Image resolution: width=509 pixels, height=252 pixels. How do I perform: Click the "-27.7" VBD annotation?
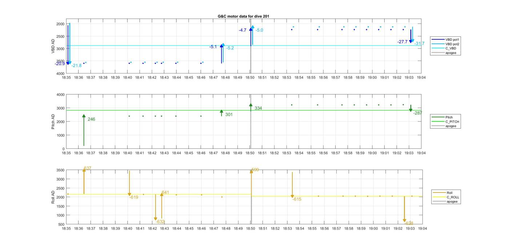click(402, 42)
